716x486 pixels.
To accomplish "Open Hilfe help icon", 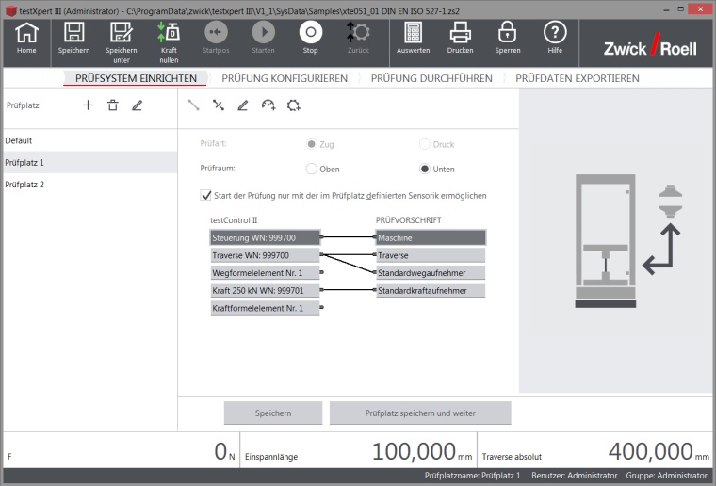I will [555, 35].
